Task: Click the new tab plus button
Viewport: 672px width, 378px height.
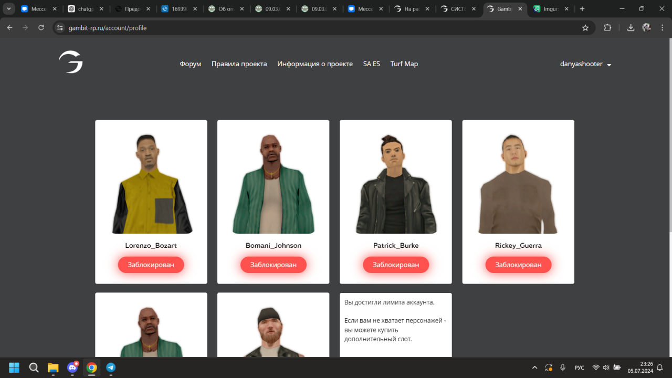Action: click(582, 9)
